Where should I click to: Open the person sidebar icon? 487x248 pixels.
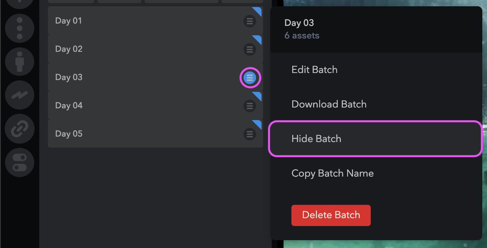pyautogui.click(x=20, y=62)
